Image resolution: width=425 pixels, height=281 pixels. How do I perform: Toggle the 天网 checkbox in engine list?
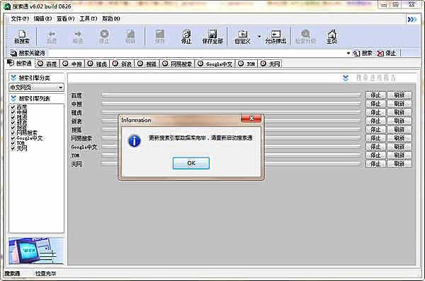[13, 148]
